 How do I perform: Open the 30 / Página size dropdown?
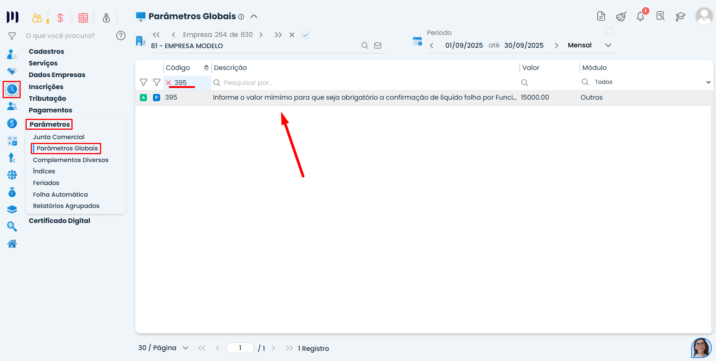[185, 348]
